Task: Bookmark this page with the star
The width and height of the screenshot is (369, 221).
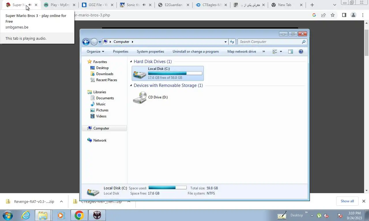Action: pos(333,15)
